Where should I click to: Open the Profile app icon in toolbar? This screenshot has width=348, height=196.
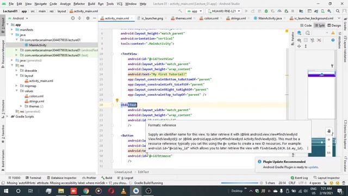click(x=279, y=11)
